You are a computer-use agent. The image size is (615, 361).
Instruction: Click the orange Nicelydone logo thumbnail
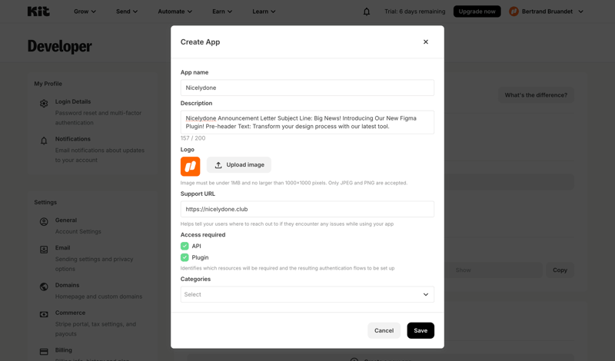190,166
